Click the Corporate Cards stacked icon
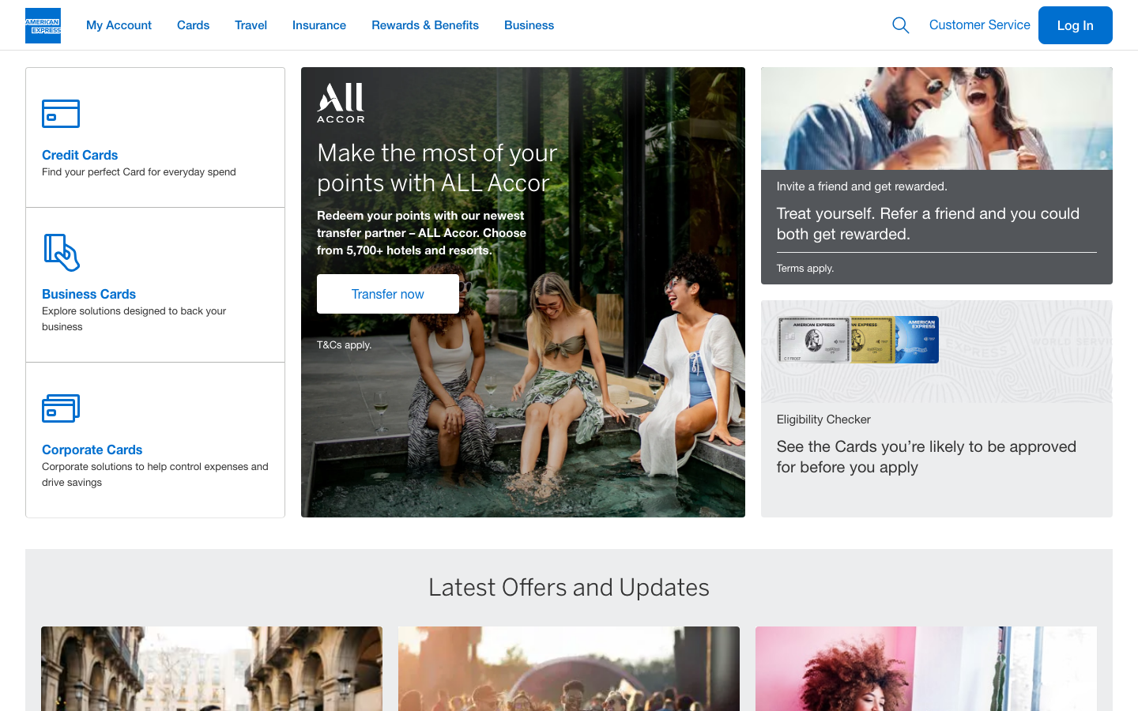This screenshot has width=1138, height=711. click(x=61, y=408)
